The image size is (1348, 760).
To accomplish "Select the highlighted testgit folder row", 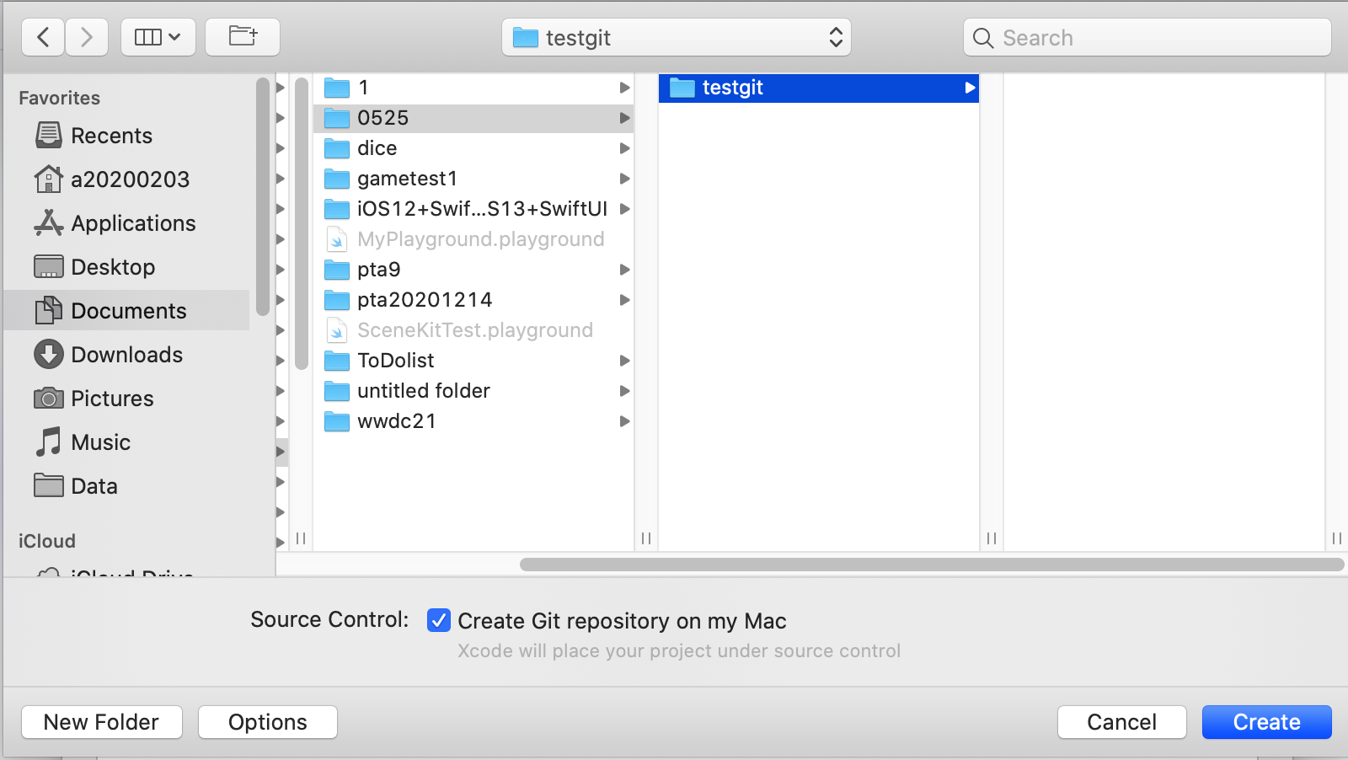I will pyautogui.click(x=819, y=88).
